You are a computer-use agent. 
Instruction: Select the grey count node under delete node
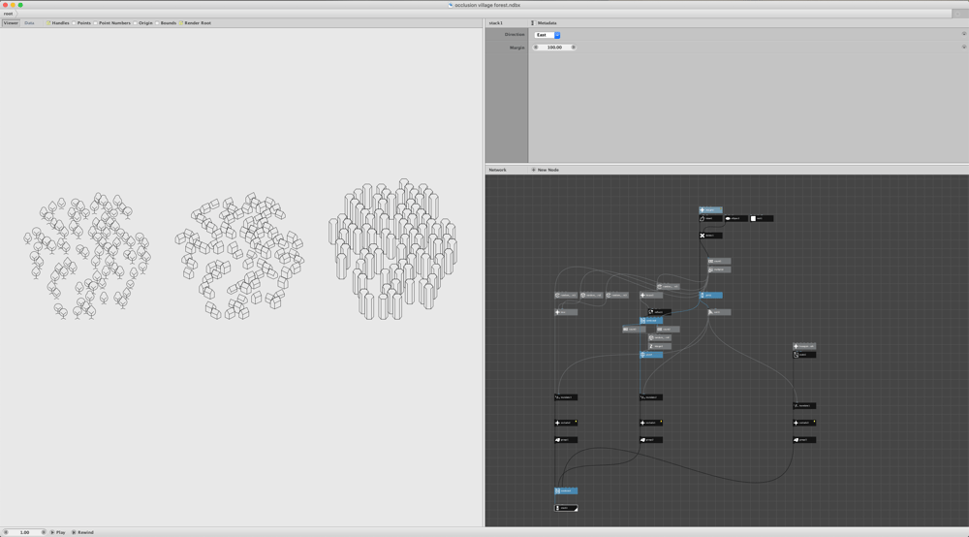tap(719, 262)
